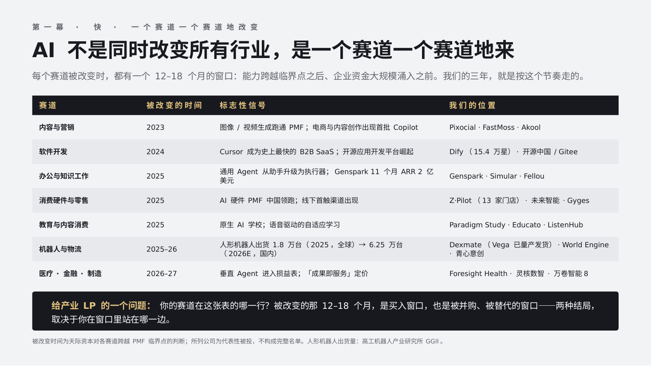Click the 2025 cell in 消费硬件与零售 row

[155, 200]
